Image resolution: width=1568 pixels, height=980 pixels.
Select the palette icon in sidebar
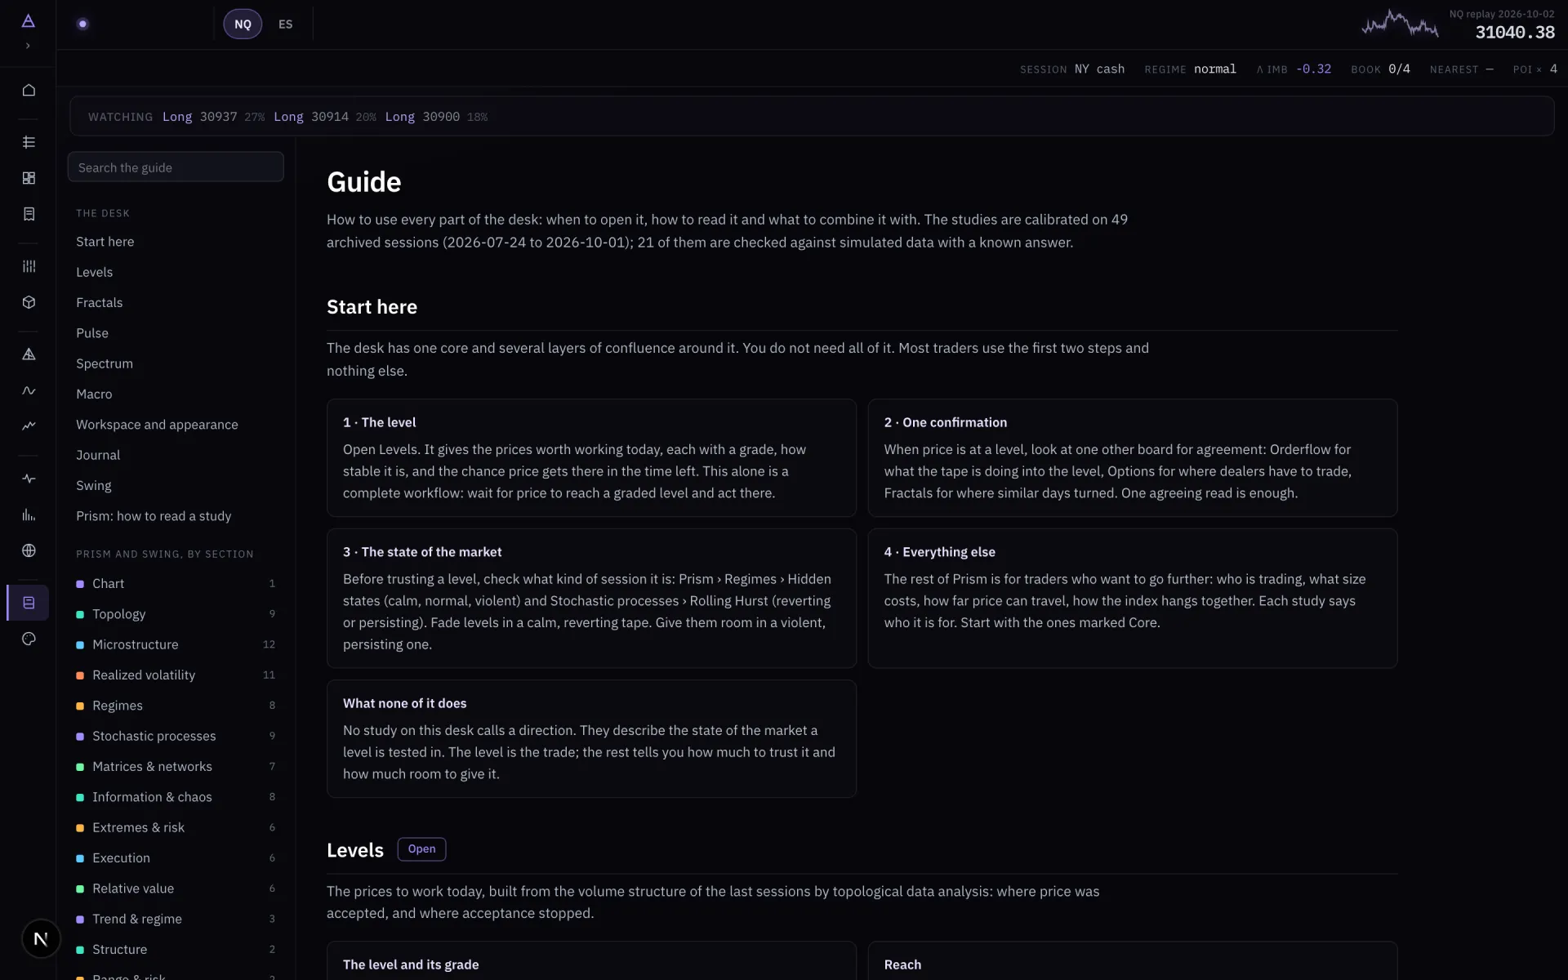pos(29,639)
